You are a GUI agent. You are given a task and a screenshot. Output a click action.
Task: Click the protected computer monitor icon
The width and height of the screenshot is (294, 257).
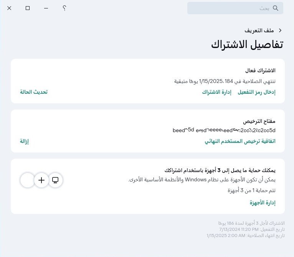pyautogui.click(x=55, y=180)
